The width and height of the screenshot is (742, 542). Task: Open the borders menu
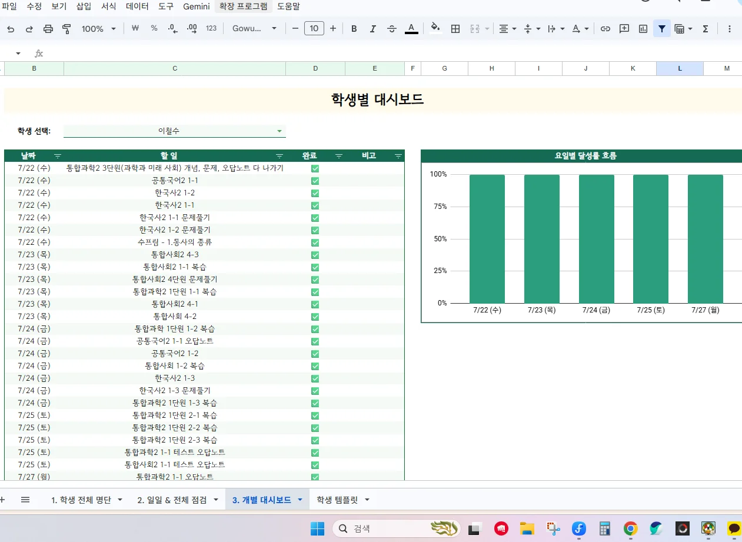pyautogui.click(x=455, y=28)
